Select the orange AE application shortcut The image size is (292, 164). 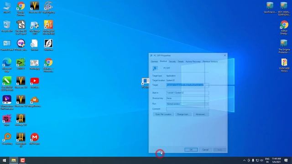tap(48, 27)
